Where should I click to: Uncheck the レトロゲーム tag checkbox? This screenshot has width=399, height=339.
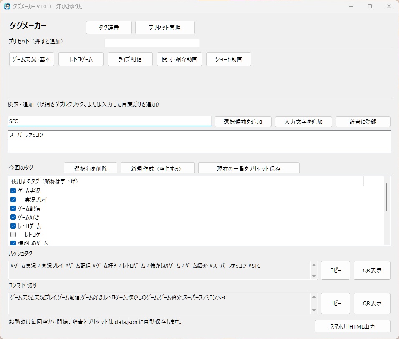pyautogui.click(x=13, y=226)
